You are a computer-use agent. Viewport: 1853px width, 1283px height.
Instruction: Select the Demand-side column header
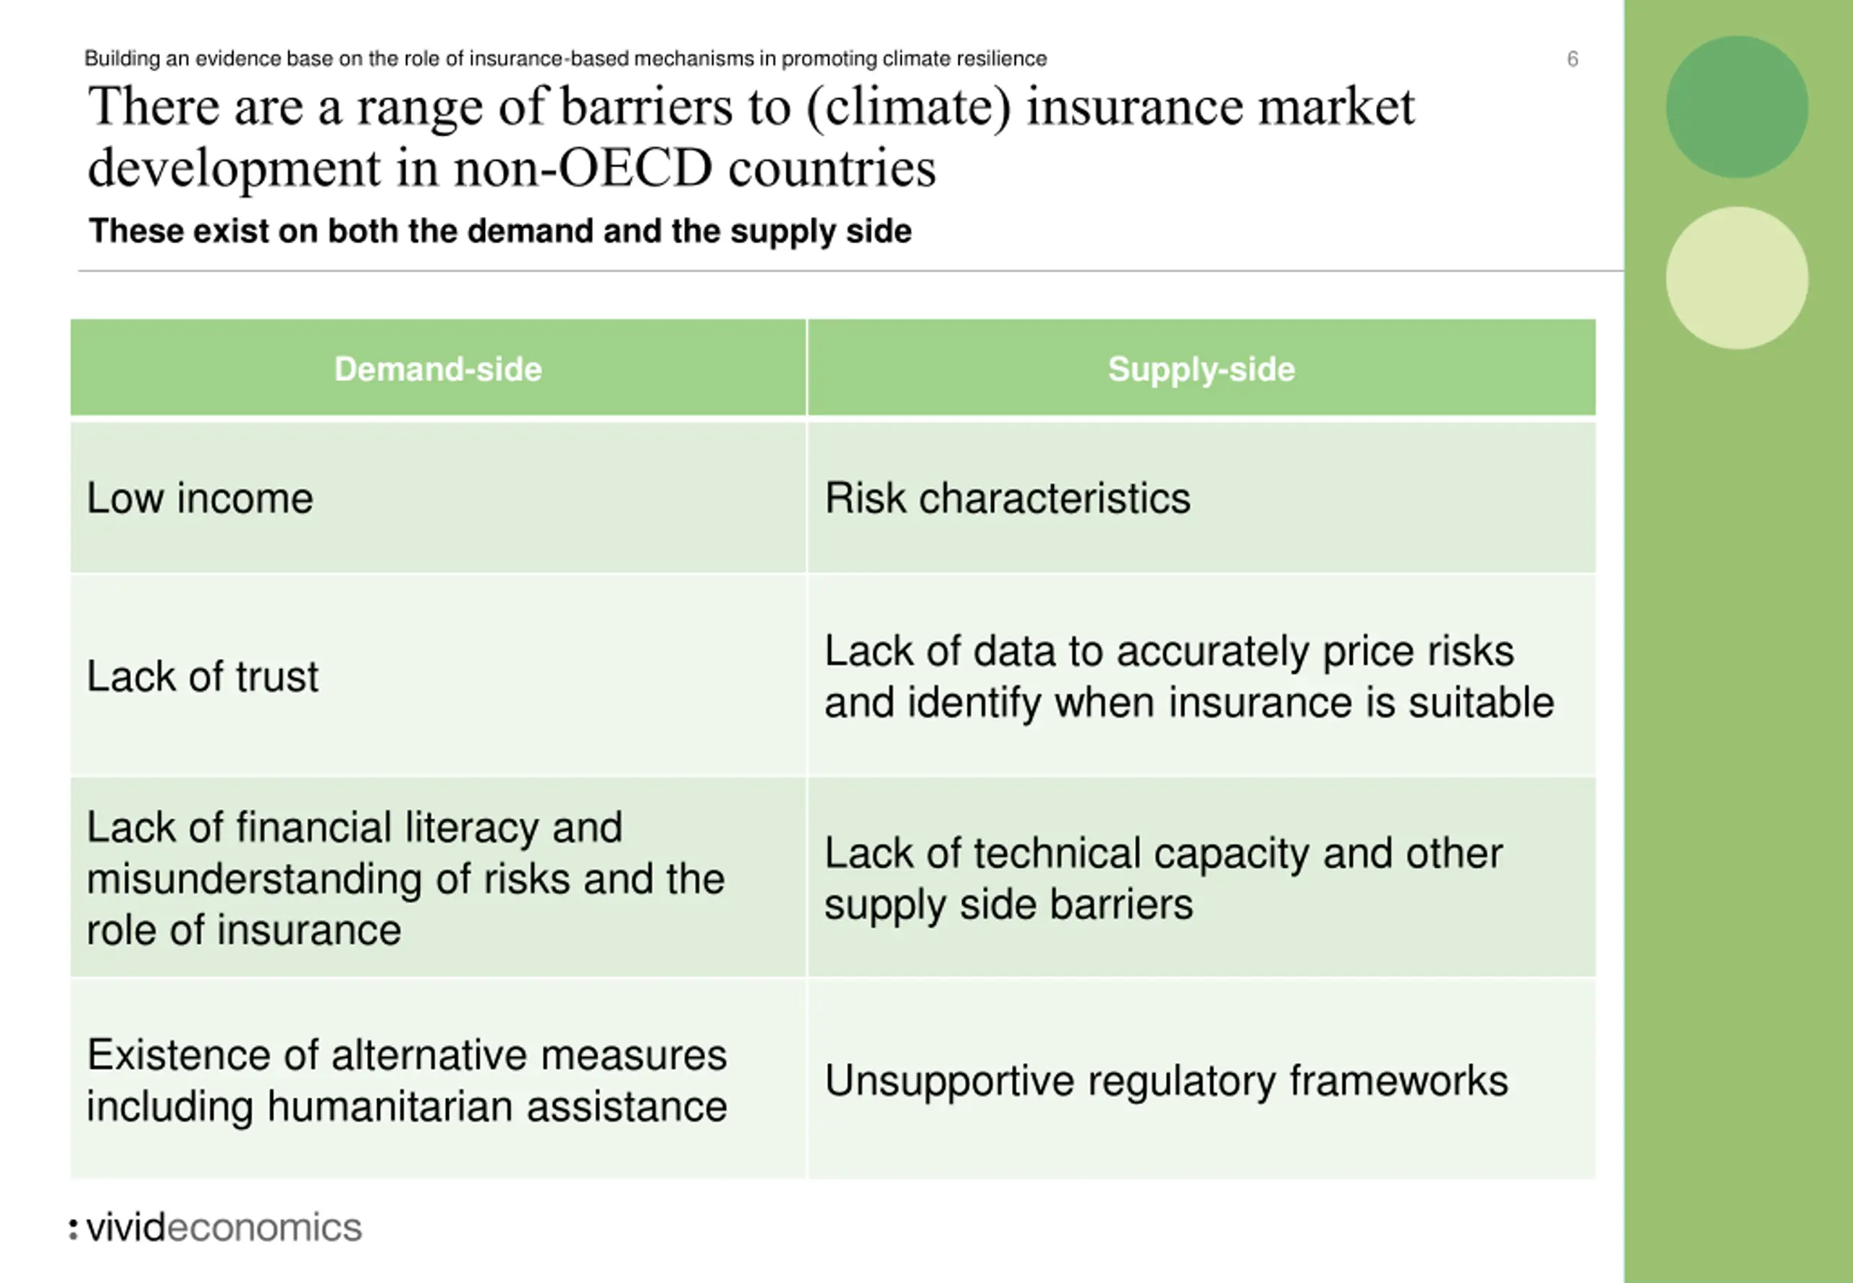coord(438,367)
